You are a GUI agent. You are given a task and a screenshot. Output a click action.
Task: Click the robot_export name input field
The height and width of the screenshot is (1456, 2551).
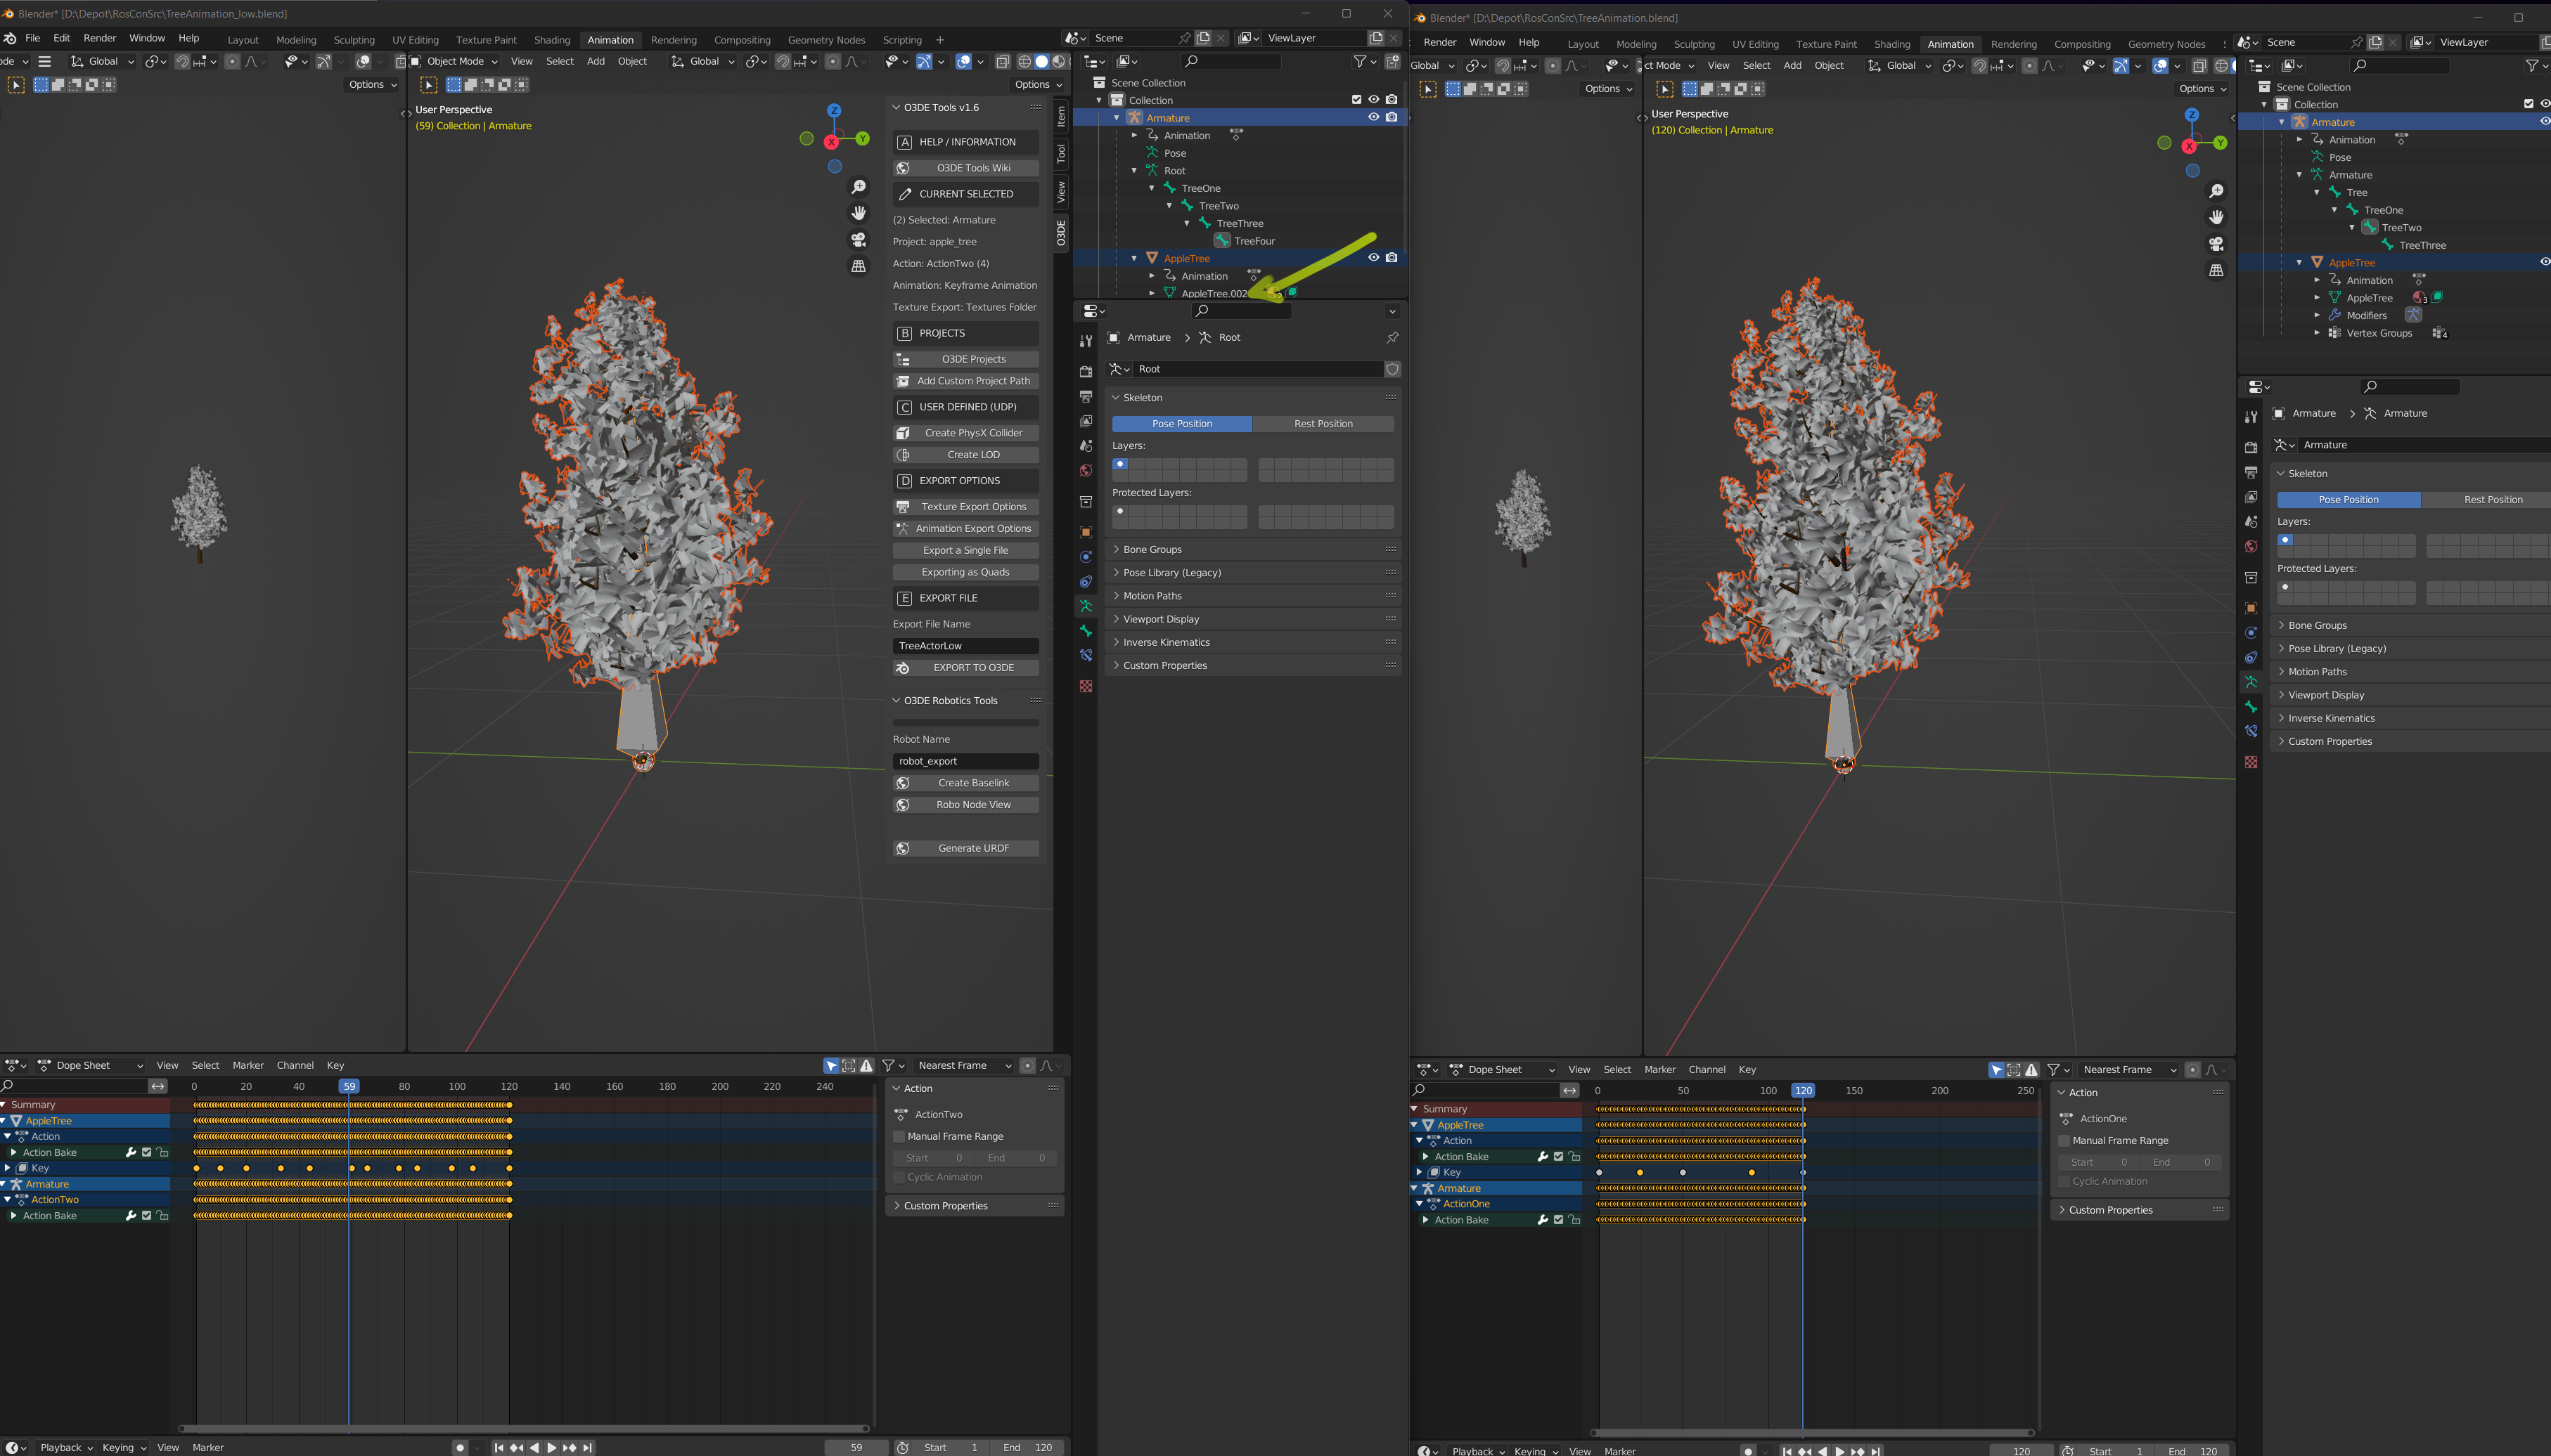point(965,761)
